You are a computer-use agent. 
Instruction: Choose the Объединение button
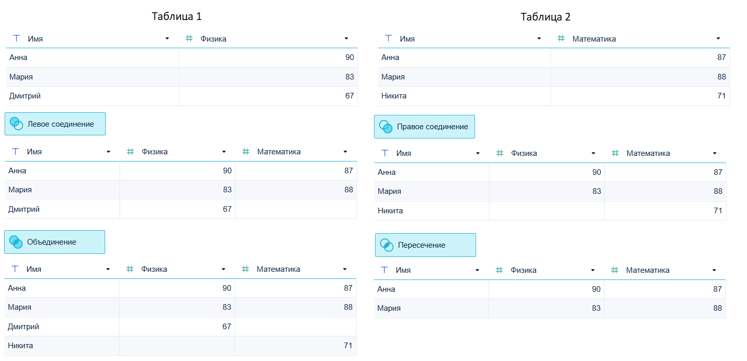(x=54, y=242)
